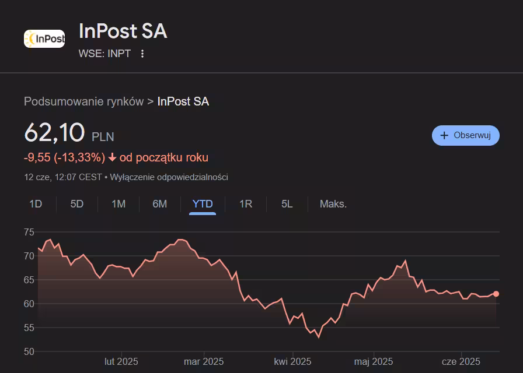
Task: Click the 'lut 2025' axis label
Action: click(121, 361)
